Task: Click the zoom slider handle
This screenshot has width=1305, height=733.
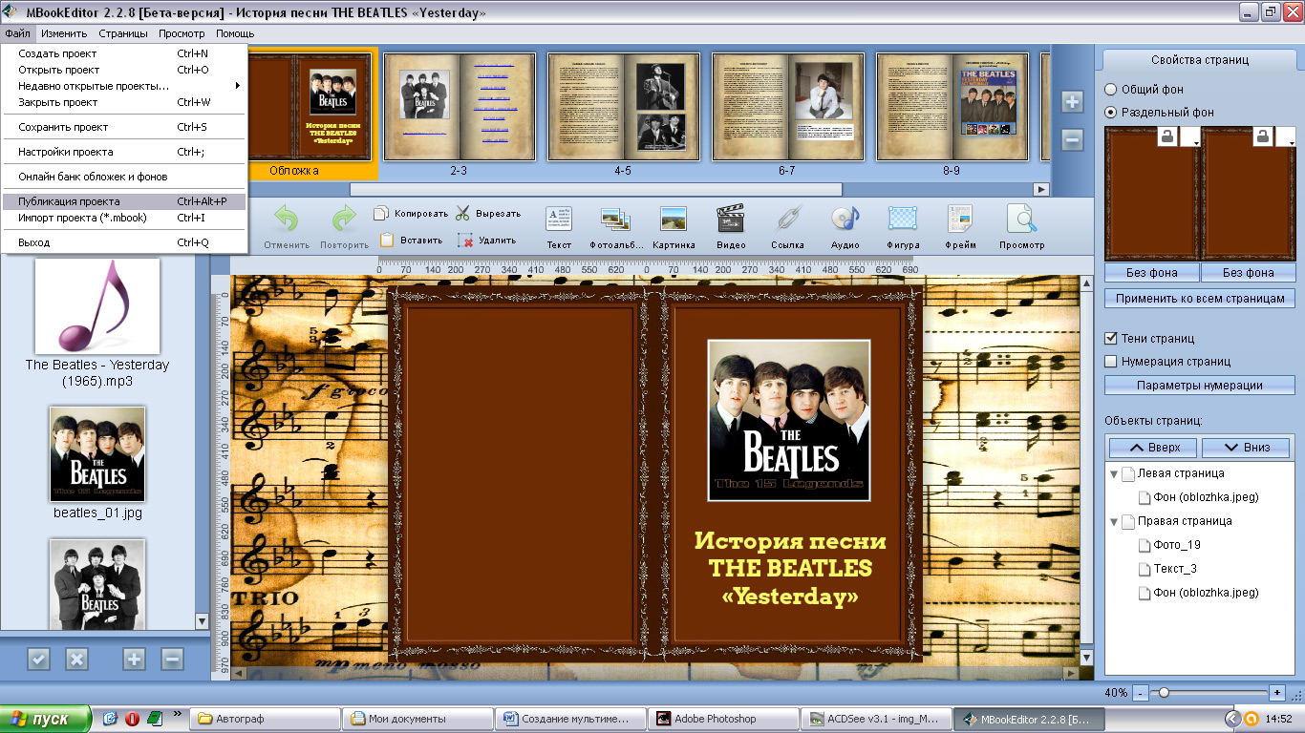Action: tap(1164, 692)
